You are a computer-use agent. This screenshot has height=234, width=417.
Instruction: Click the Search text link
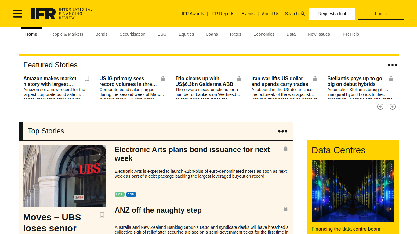[x=292, y=14]
